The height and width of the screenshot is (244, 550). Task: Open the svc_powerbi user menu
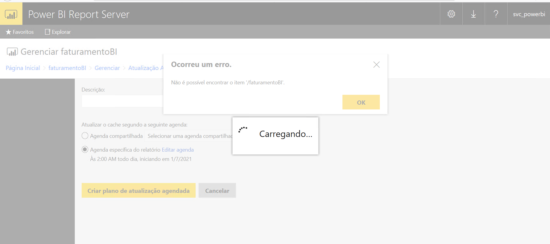point(529,14)
